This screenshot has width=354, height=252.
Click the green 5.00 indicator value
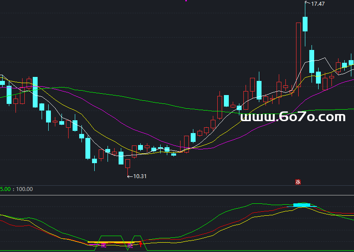click(5, 189)
